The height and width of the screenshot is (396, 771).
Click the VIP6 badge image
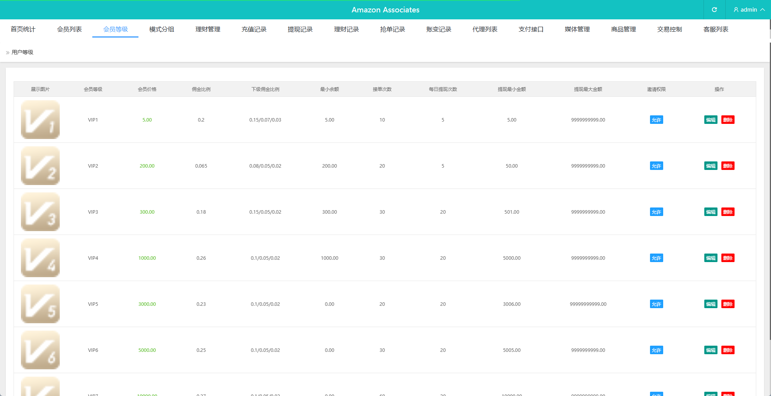coord(40,350)
